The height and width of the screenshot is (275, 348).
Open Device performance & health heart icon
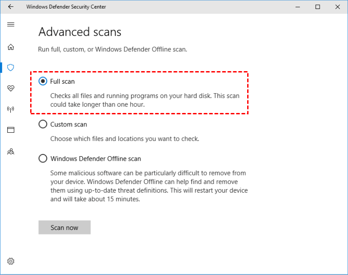pos(11,88)
